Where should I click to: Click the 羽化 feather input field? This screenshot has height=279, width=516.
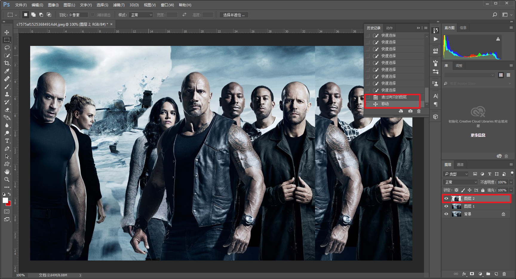[x=79, y=15]
